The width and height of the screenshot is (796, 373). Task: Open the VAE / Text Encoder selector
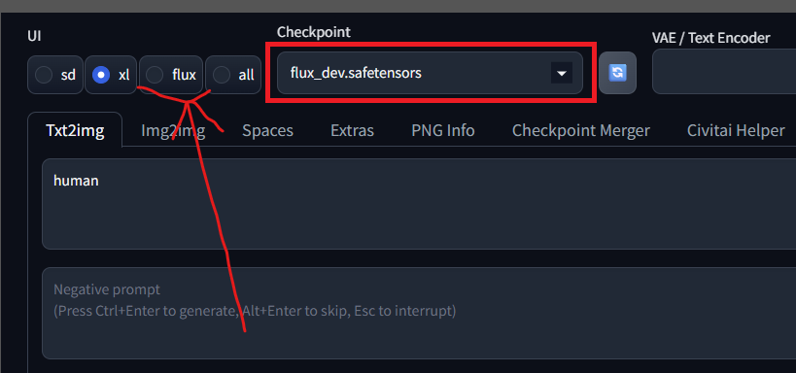pyautogui.click(x=724, y=72)
